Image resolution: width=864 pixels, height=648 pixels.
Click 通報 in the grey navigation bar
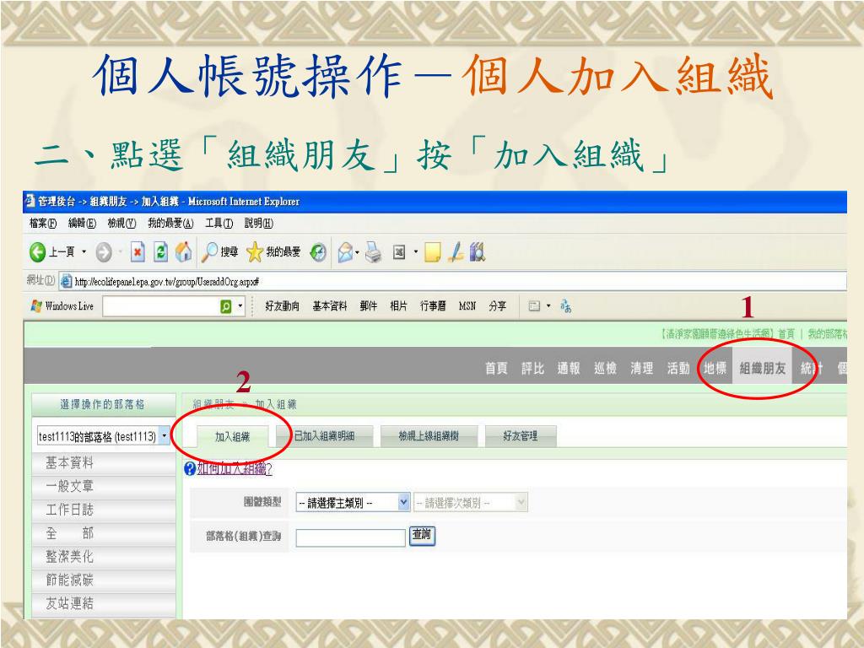pyautogui.click(x=569, y=368)
